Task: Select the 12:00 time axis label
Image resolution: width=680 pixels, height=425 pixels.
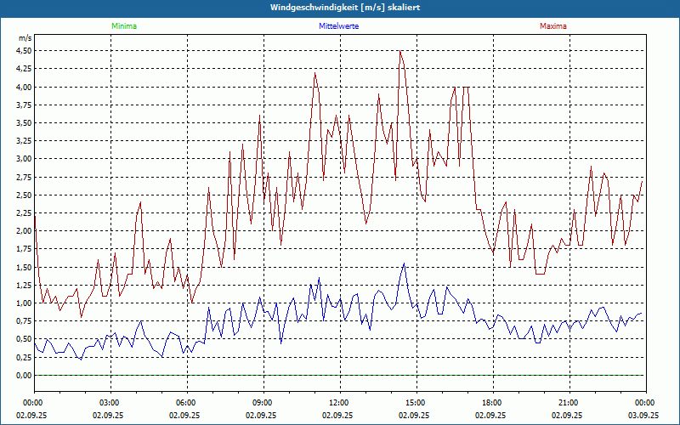Action: pos(339,403)
